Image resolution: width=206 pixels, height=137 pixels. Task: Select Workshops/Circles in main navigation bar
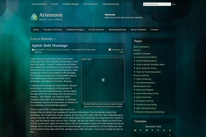(x=117, y=30)
